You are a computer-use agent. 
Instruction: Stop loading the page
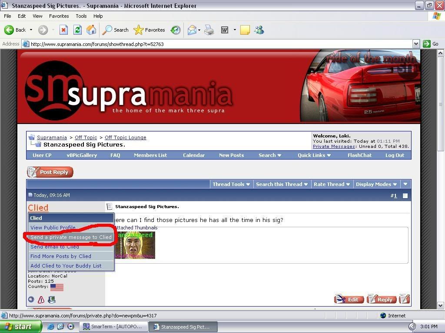tap(63, 30)
